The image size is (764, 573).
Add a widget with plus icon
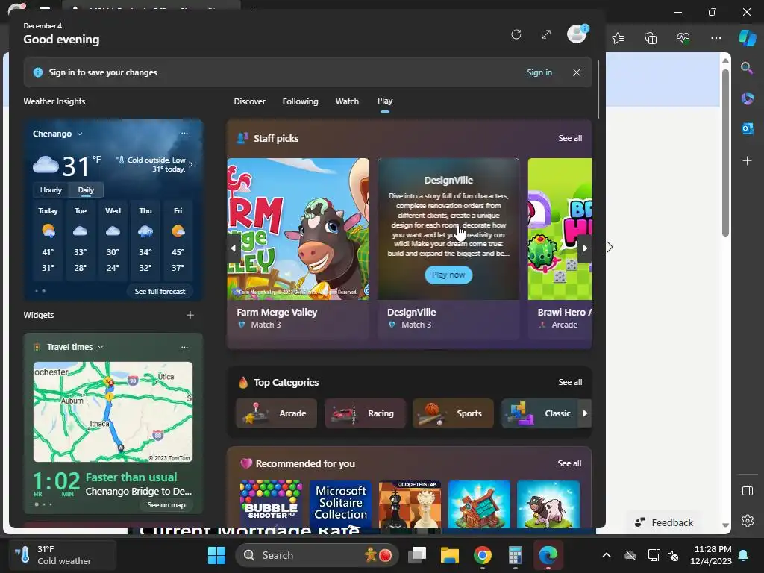coord(190,316)
